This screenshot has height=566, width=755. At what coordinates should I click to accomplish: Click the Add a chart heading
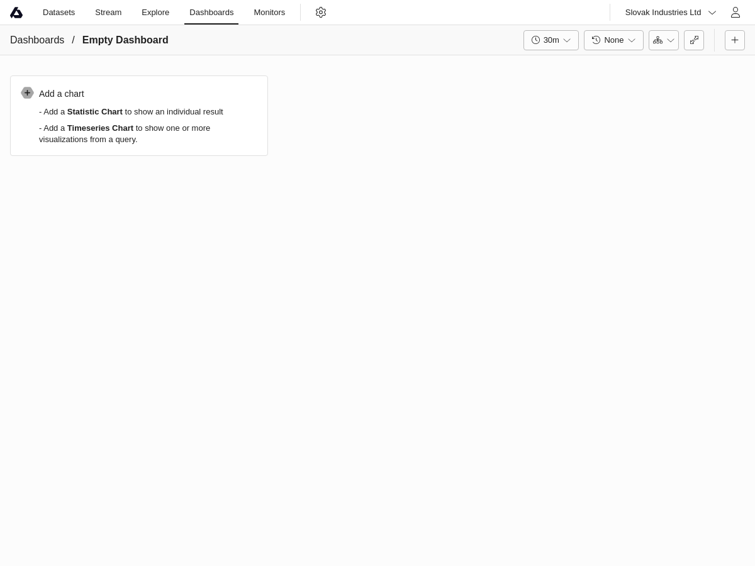tap(62, 94)
